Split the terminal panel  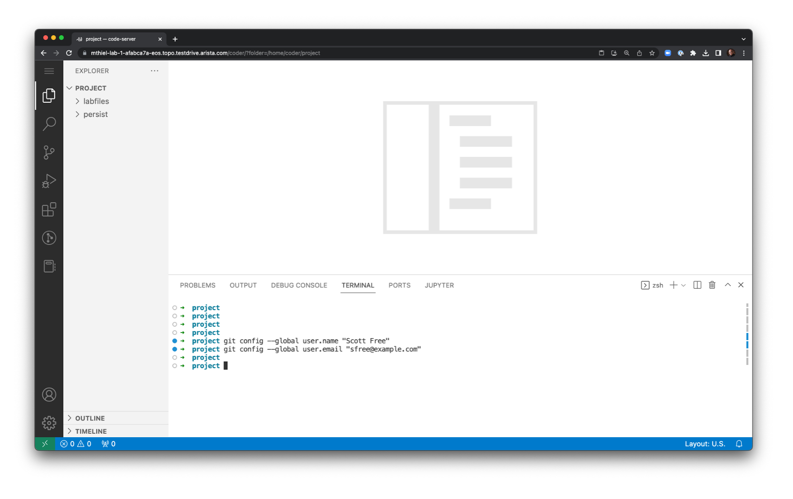click(697, 285)
